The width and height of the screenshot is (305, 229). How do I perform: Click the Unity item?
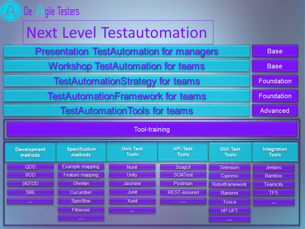coord(132,175)
